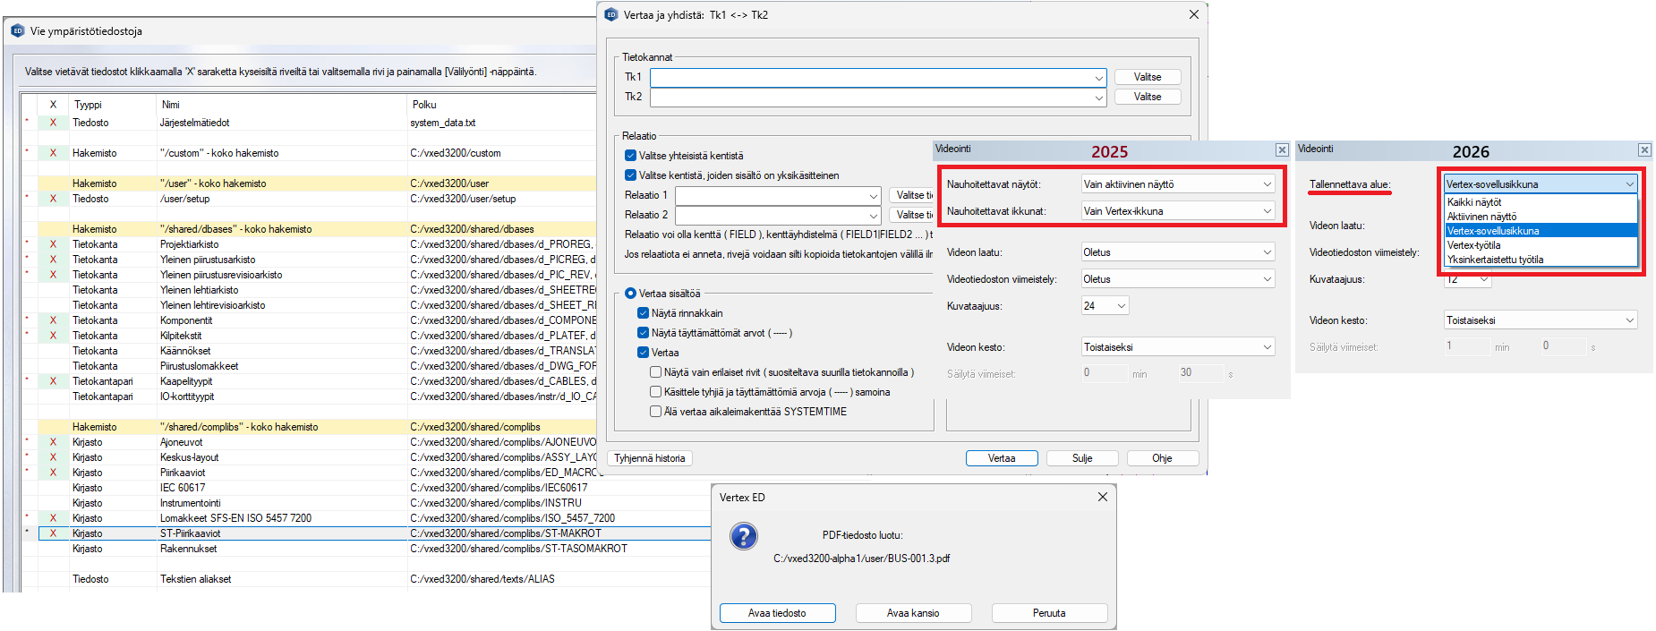Open the Videon kesto dropdown in 2026 panel
Screen dimensions: 1656x631
coord(1629,320)
